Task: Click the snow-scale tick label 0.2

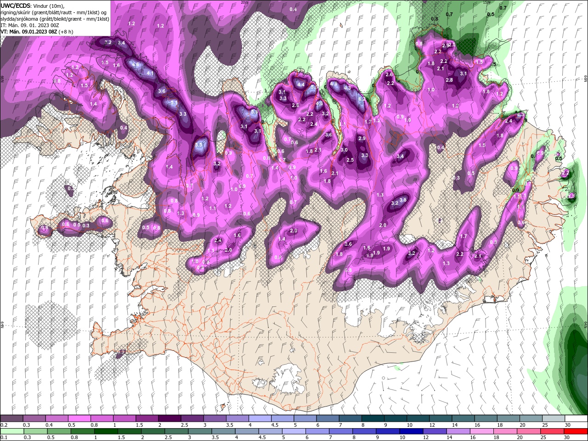Action: 4,425
